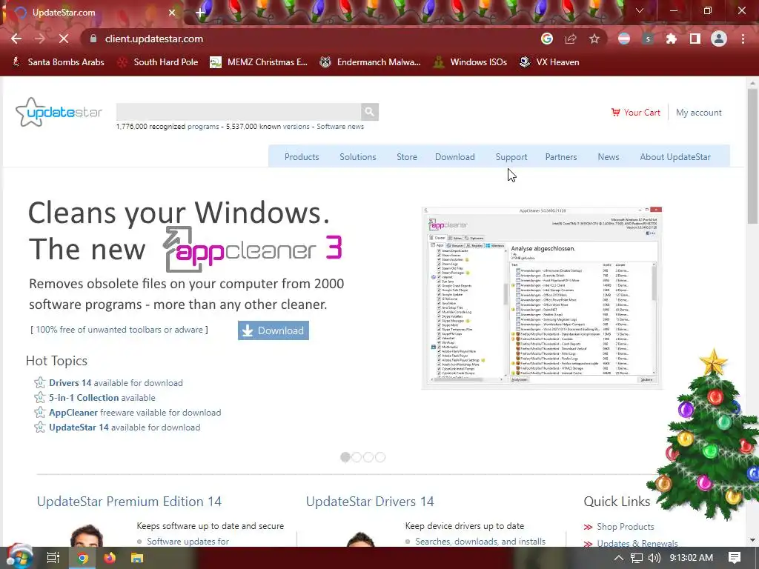Click the UpdateStar star logo
759x569 pixels.
[x=59, y=113]
